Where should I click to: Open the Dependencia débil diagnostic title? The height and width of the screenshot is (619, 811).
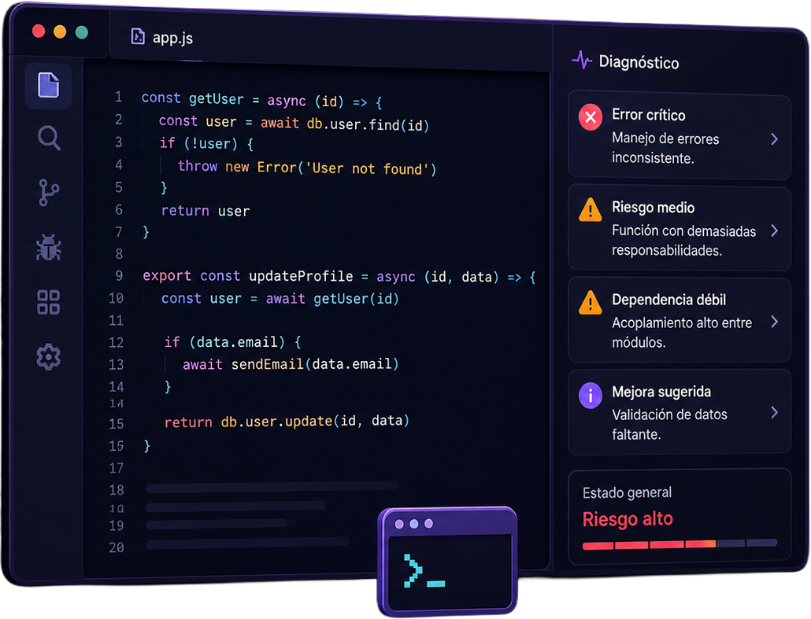(x=668, y=300)
